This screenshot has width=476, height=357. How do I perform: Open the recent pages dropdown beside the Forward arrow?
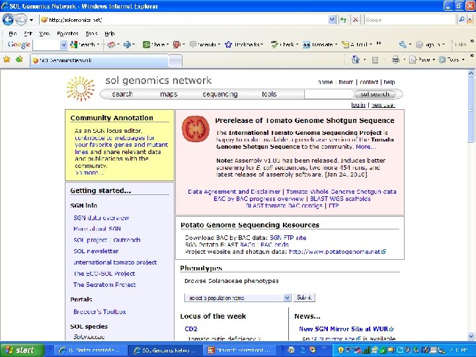31,20
